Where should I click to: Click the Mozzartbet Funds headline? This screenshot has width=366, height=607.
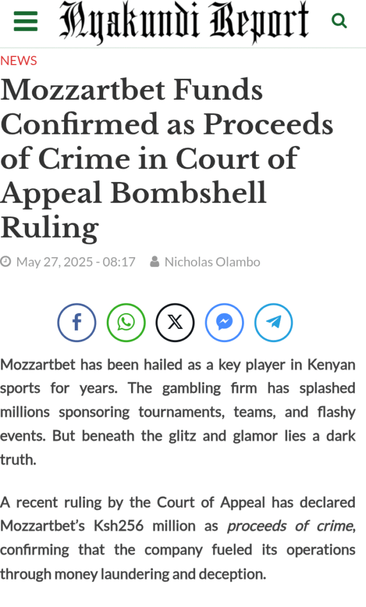(167, 159)
